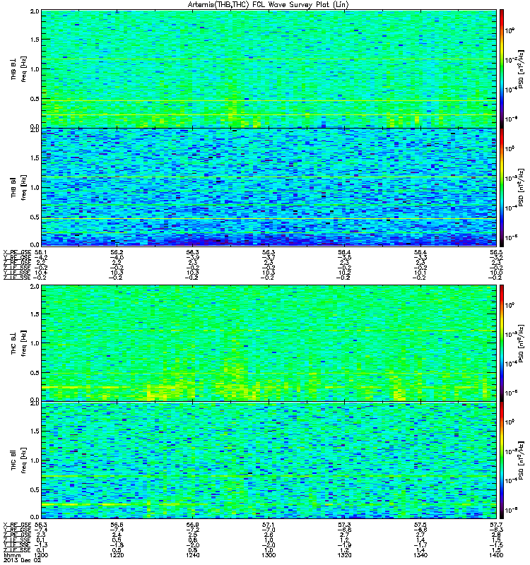Click the time tick label '1200'

click(x=41, y=555)
